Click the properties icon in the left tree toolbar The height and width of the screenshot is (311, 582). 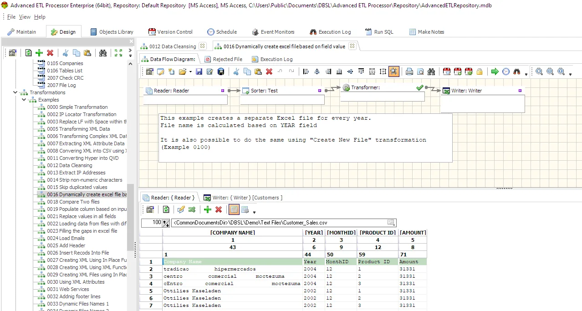tap(12, 53)
